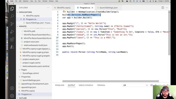The image size is (176, 99).
Task: Open the Explorer view in activity bar
Action: click(12, 9)
